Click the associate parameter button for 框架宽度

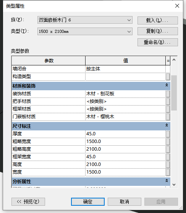coord(168,157)
